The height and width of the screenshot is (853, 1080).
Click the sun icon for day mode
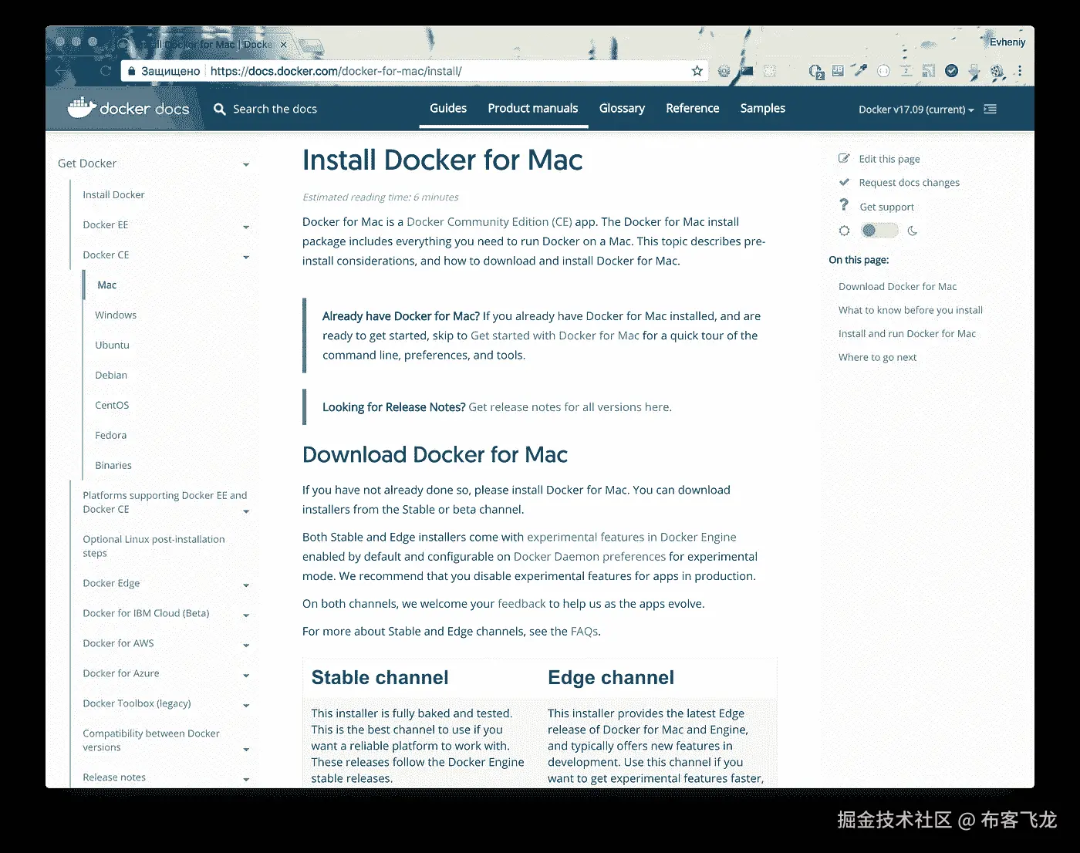(844, 231)
